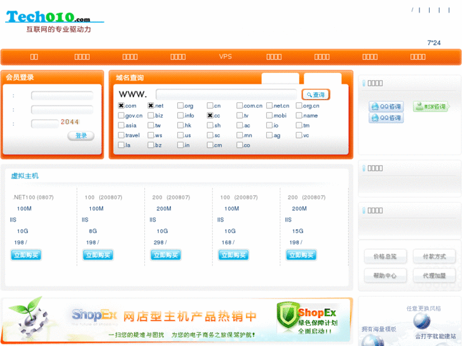Open the VPS menu item

point(226,57)
